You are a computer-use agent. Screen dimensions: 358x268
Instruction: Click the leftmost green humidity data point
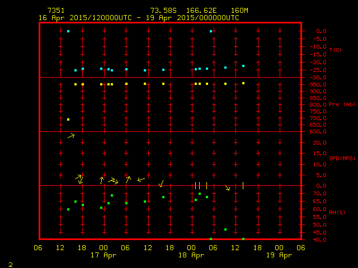68,209
